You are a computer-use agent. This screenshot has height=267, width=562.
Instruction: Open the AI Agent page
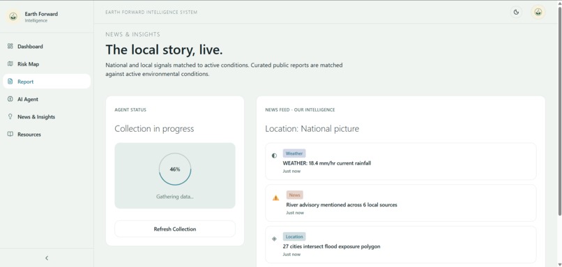click(47, 99)
